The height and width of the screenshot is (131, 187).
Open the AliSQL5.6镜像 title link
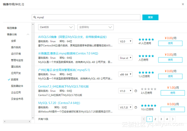tap(73, 37)
